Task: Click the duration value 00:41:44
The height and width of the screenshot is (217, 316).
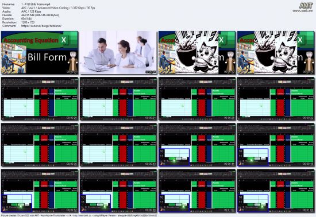Action: pyautogui.click(x=26, y=19)
